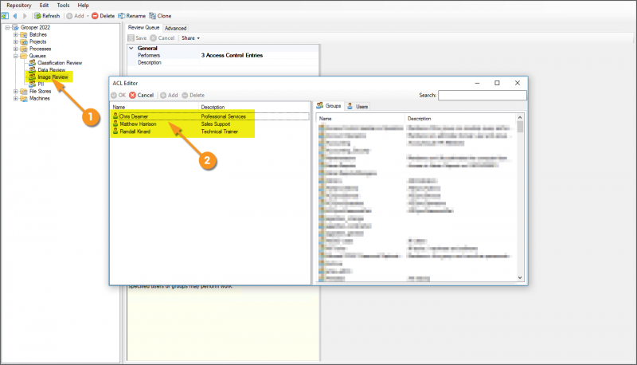Viewport: 637px width, 365px height.
Task: Maximize the ACL Editor window
Action: 497,83
